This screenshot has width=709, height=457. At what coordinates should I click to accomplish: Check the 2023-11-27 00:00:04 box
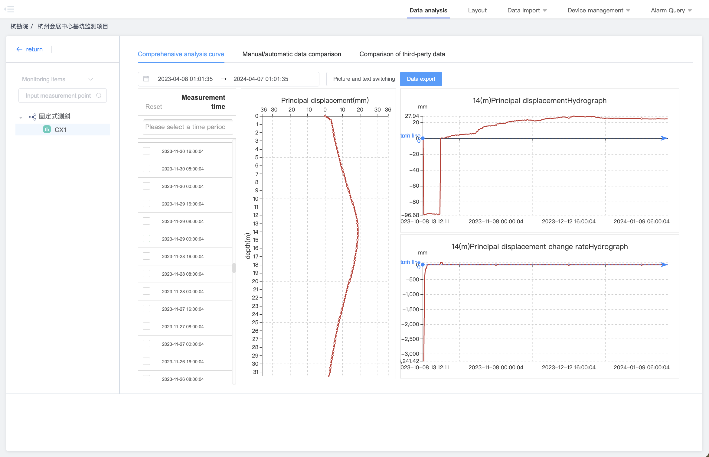[x=146, y=344]
